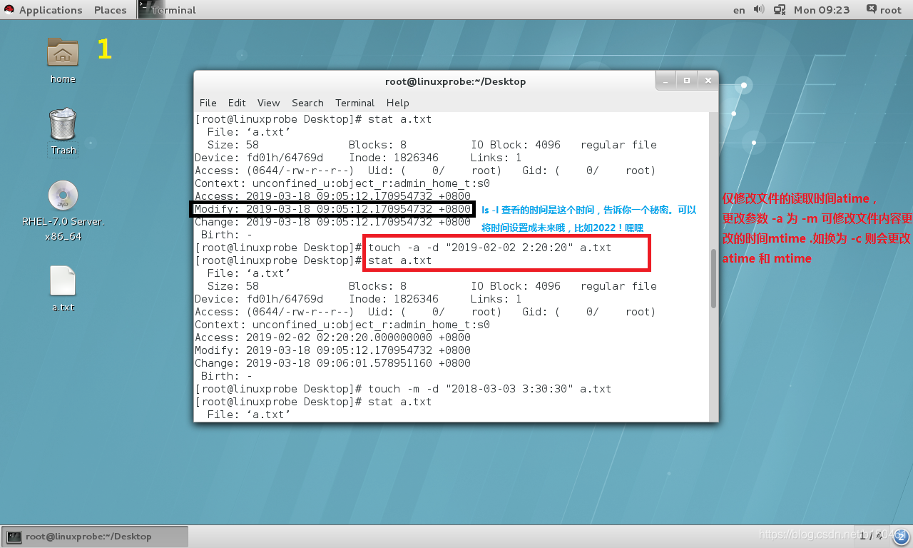
Task: Click the terminal vertical scrollbar thumb
Action: tap(713, 279)
